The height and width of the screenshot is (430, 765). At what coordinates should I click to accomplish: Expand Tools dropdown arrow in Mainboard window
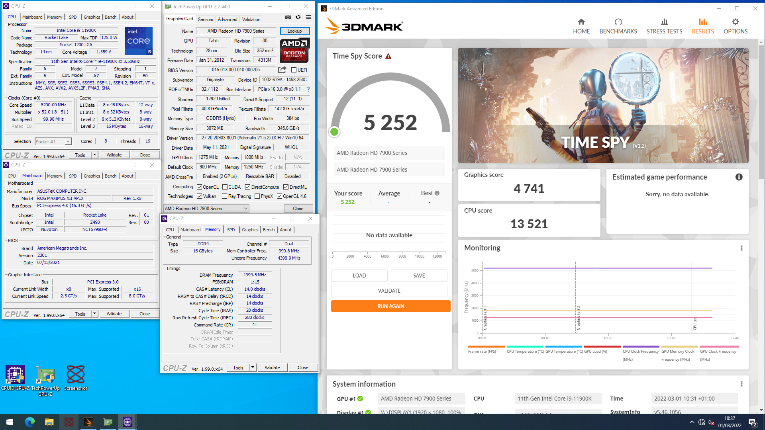pos(94,314)
